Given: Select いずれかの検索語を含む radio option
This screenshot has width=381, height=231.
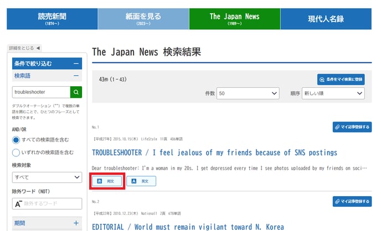Looking at the screenshot, I should (16, 153).
